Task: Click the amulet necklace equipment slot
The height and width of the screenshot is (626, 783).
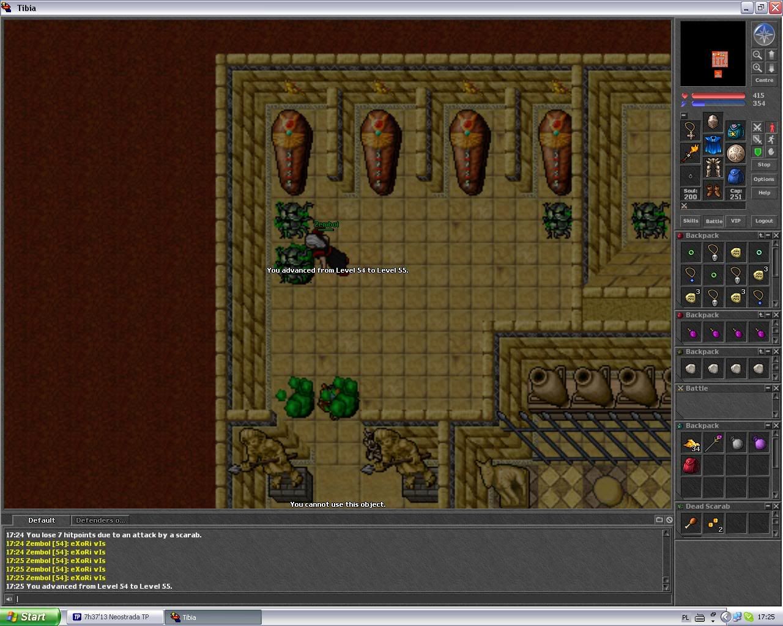Action: point(691,131)
